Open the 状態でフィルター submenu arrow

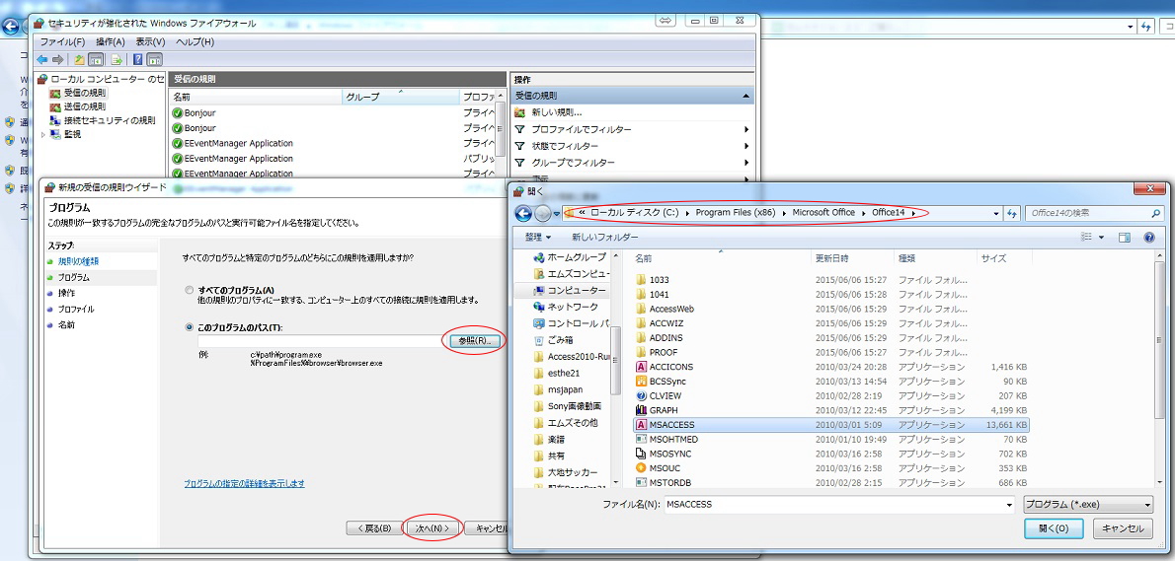pyautogui.click(x=746, y=146)
